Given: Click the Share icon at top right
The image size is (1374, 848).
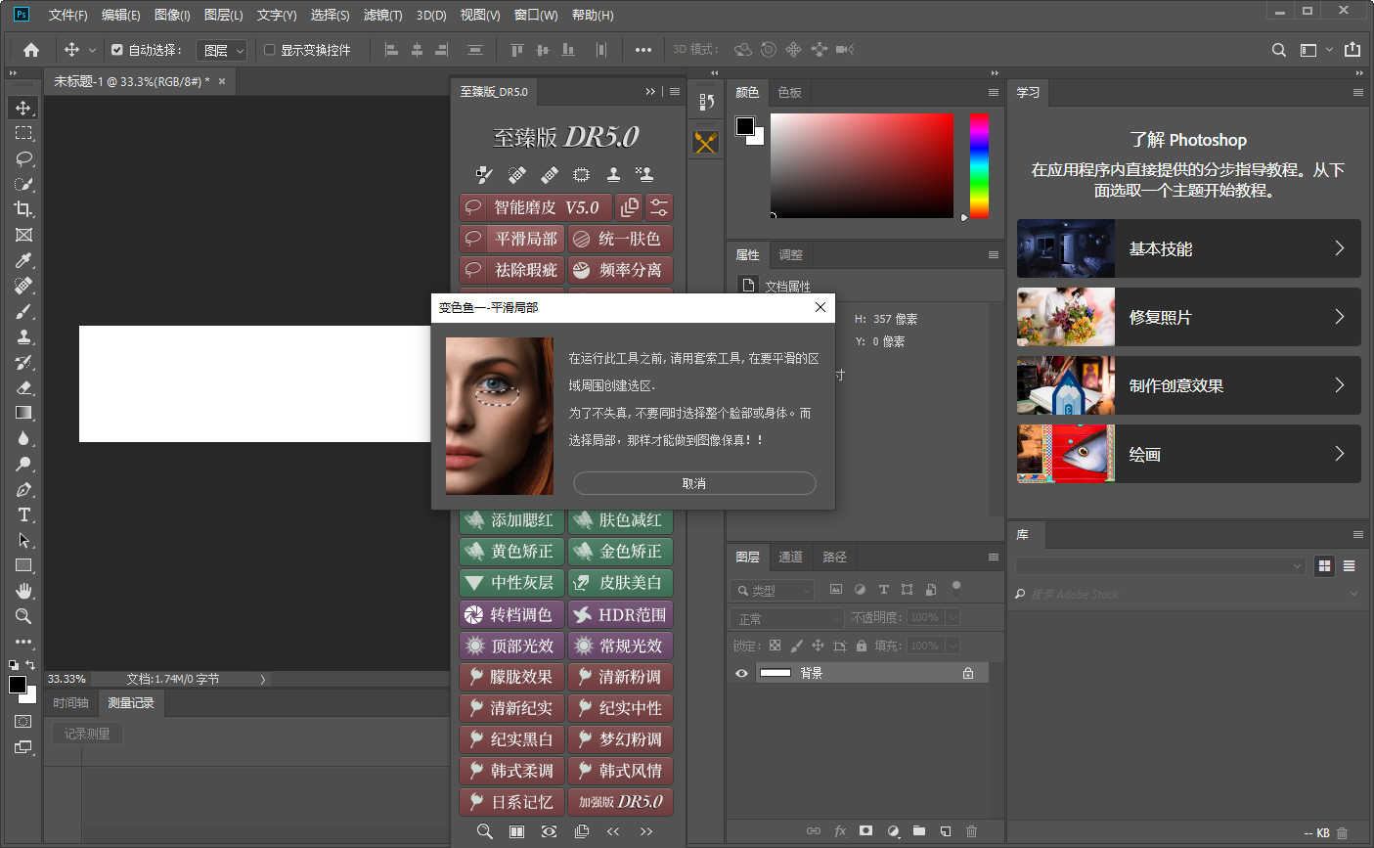Looking at the screenshot, I should (x=1352, y=49).
